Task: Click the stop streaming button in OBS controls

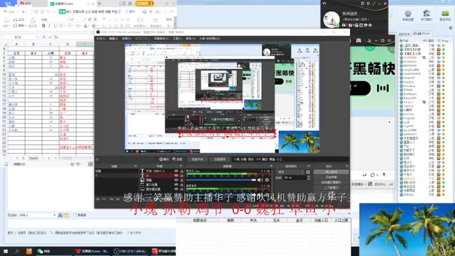Action: [x=331, y=172]
